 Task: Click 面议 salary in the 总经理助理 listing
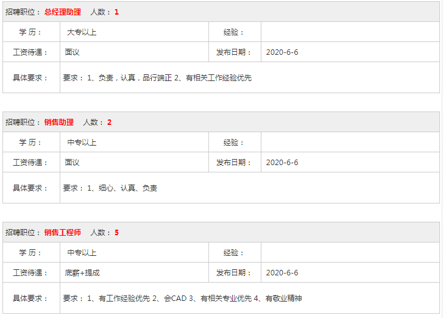[73, 52]
